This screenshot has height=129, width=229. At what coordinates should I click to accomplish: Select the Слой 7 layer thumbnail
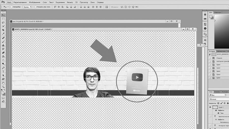[x=215, y=107]
